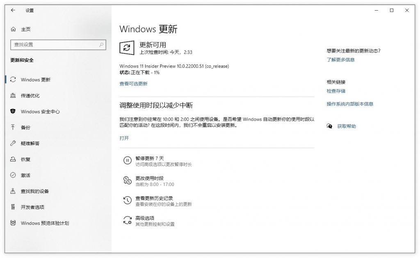This screenshot has width=420, height=258.
Task: Click the update refresh status icon
Action: (127, 48)
